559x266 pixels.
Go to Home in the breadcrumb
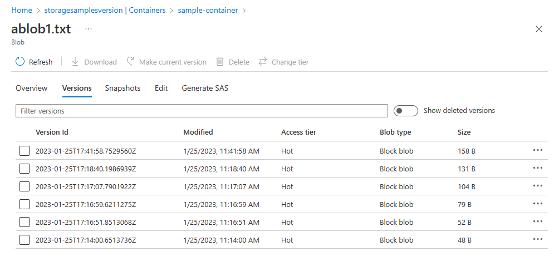pyautogui.click(x=21, y=10)
